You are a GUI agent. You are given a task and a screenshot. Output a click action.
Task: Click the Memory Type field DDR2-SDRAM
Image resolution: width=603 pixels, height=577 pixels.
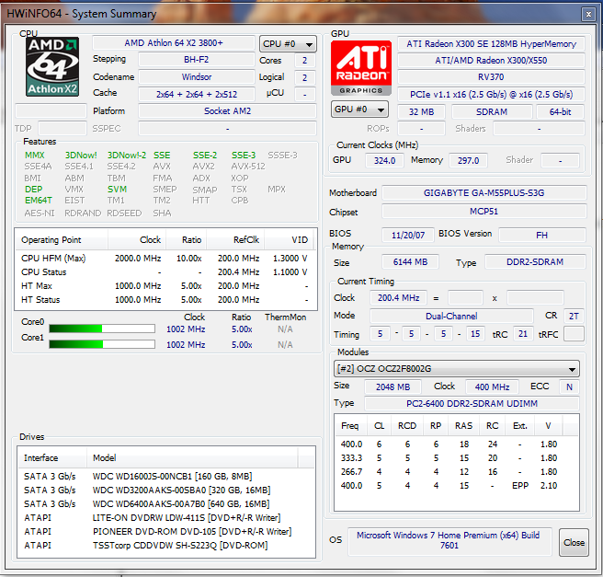(535, 262)
